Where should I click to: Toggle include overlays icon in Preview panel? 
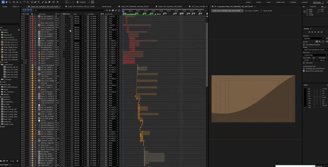(323, 41)
